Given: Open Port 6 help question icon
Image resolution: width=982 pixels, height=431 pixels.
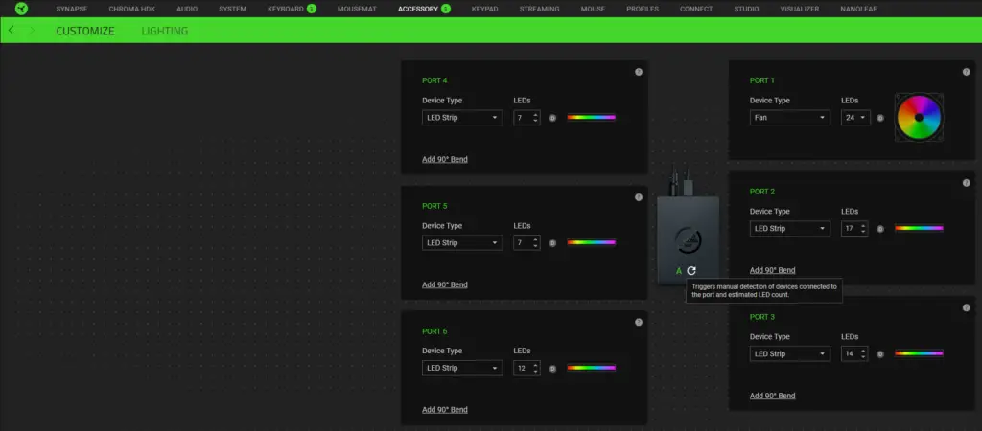Looking at the screenshot, I should [638, 322].
